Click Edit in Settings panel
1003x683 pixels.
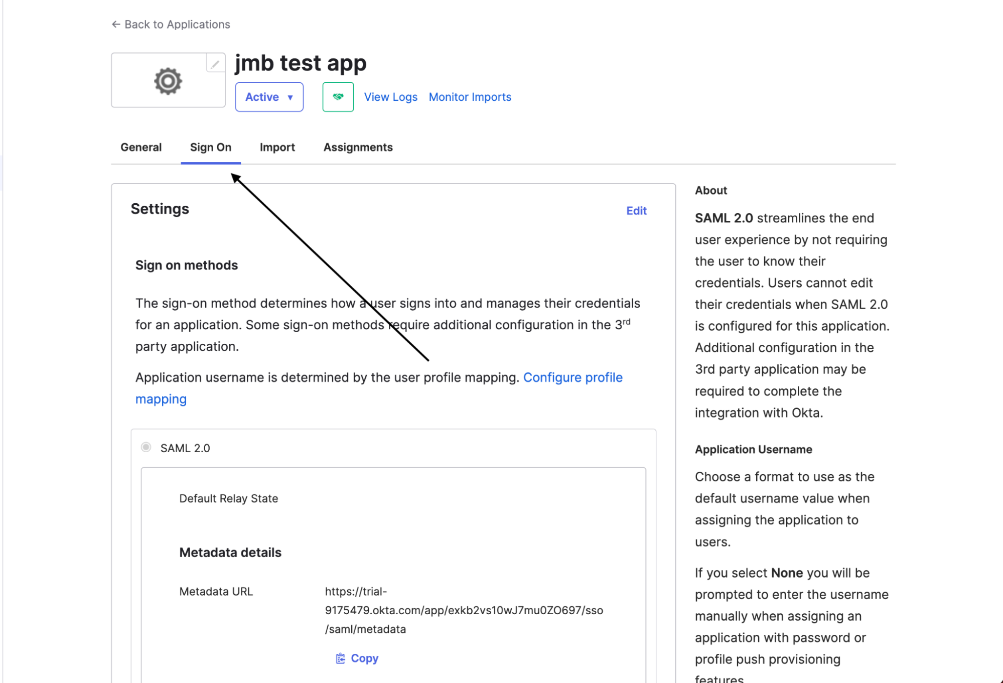tap(636, 211)
